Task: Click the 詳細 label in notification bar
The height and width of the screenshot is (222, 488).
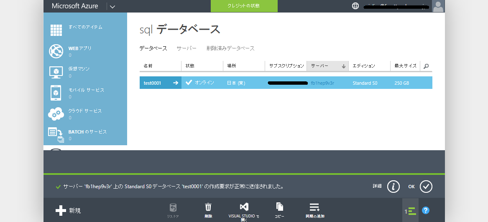Action: (377, 186)
